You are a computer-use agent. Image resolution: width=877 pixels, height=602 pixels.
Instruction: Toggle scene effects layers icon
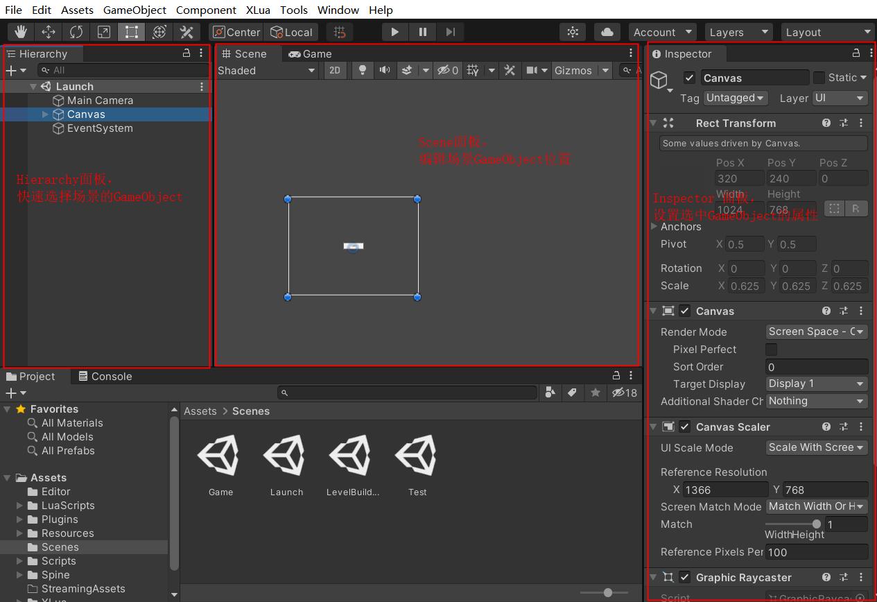coord(408,70)
